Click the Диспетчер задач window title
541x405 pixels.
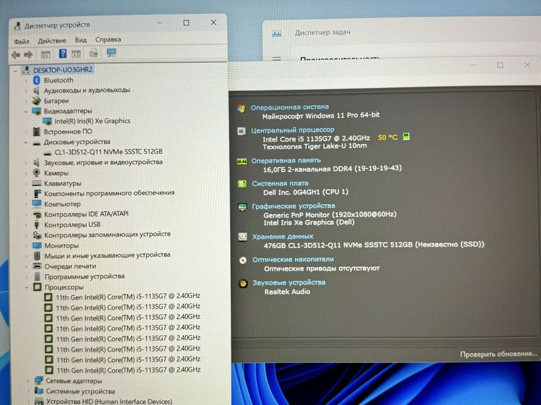pos(322,32)
